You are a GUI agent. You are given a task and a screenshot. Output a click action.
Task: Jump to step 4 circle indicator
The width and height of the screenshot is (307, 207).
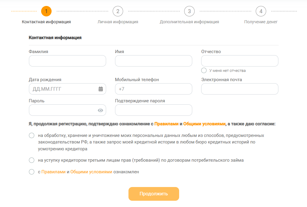(x=261, y=11)
